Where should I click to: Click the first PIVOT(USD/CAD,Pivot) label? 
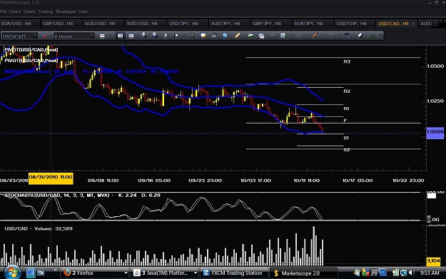pos(31,50)
